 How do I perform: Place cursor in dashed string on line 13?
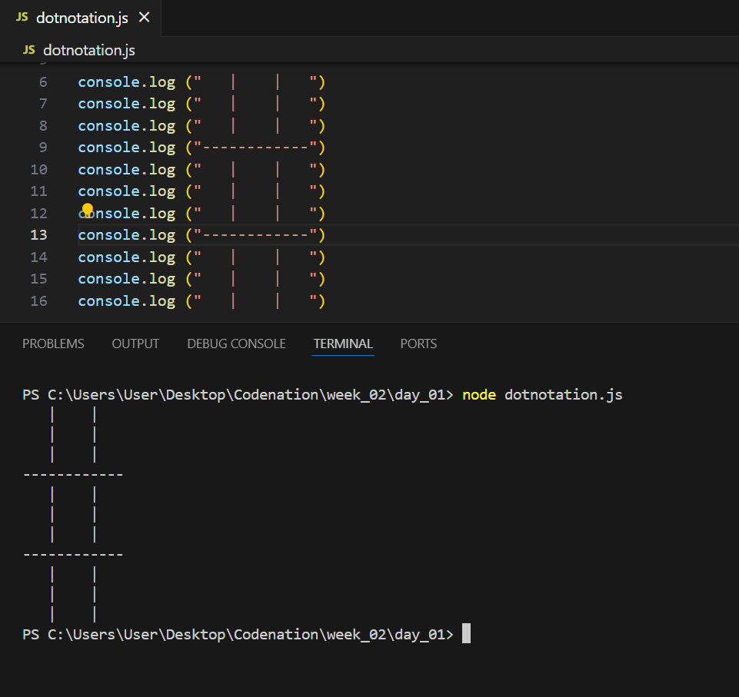click(255, 235)
